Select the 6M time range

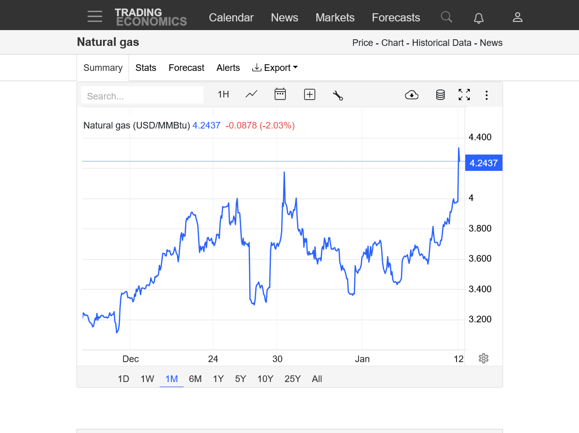click(195, 379)
